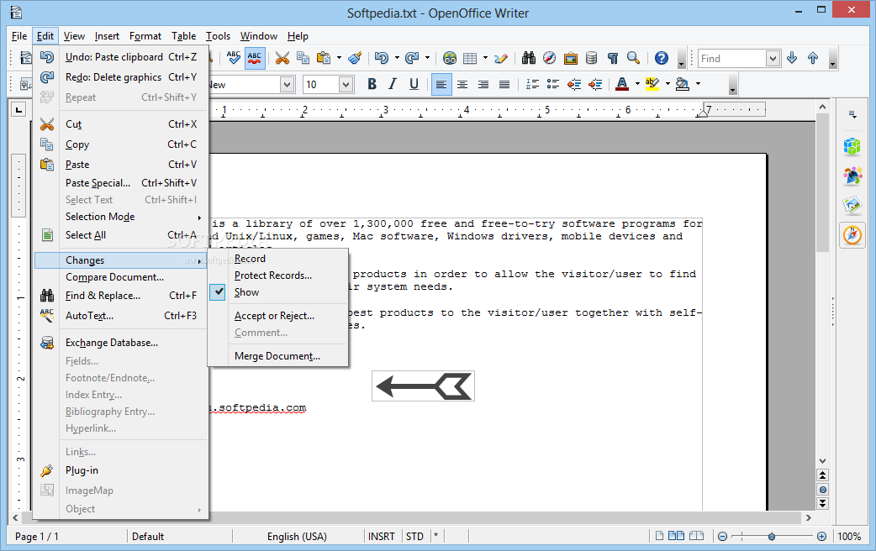876x551 pixels.
Task: Click the Data Sources cylinder icon
Action: [x=592, y=58]
